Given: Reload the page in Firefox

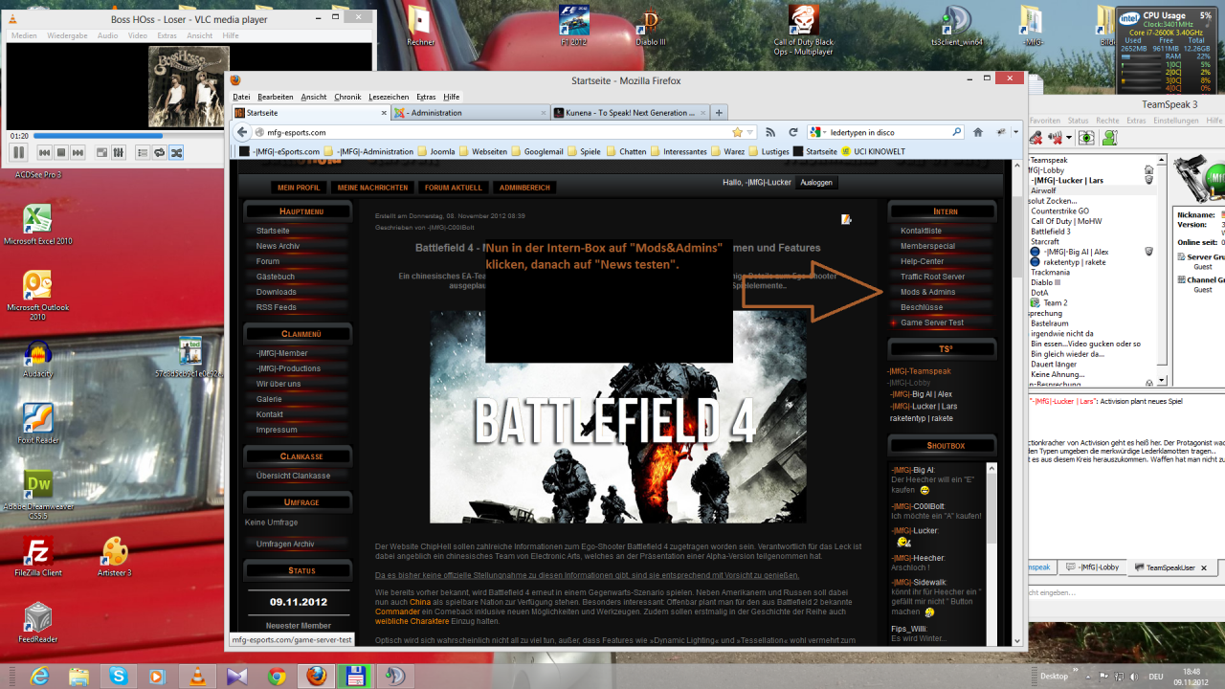Looking at the screenshot, I should pos(793,132).
